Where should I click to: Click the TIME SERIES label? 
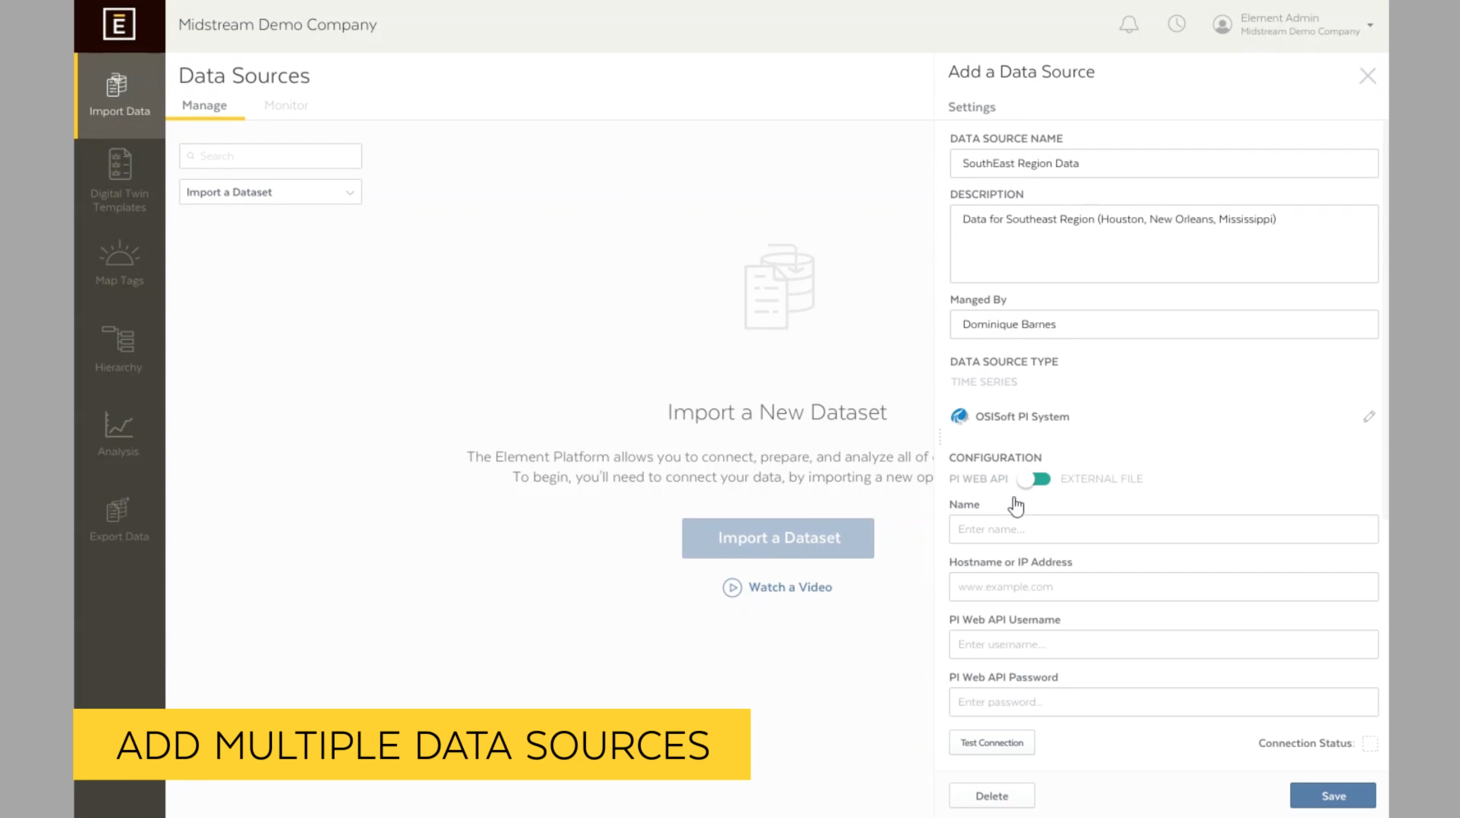pos(984,382)
